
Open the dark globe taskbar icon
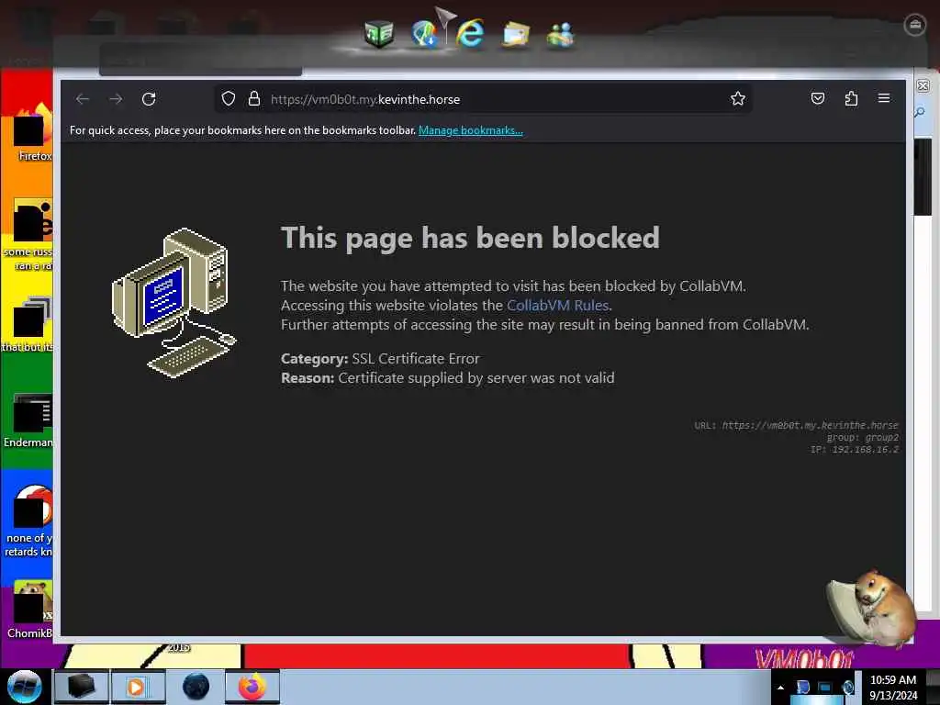point(196,687)
